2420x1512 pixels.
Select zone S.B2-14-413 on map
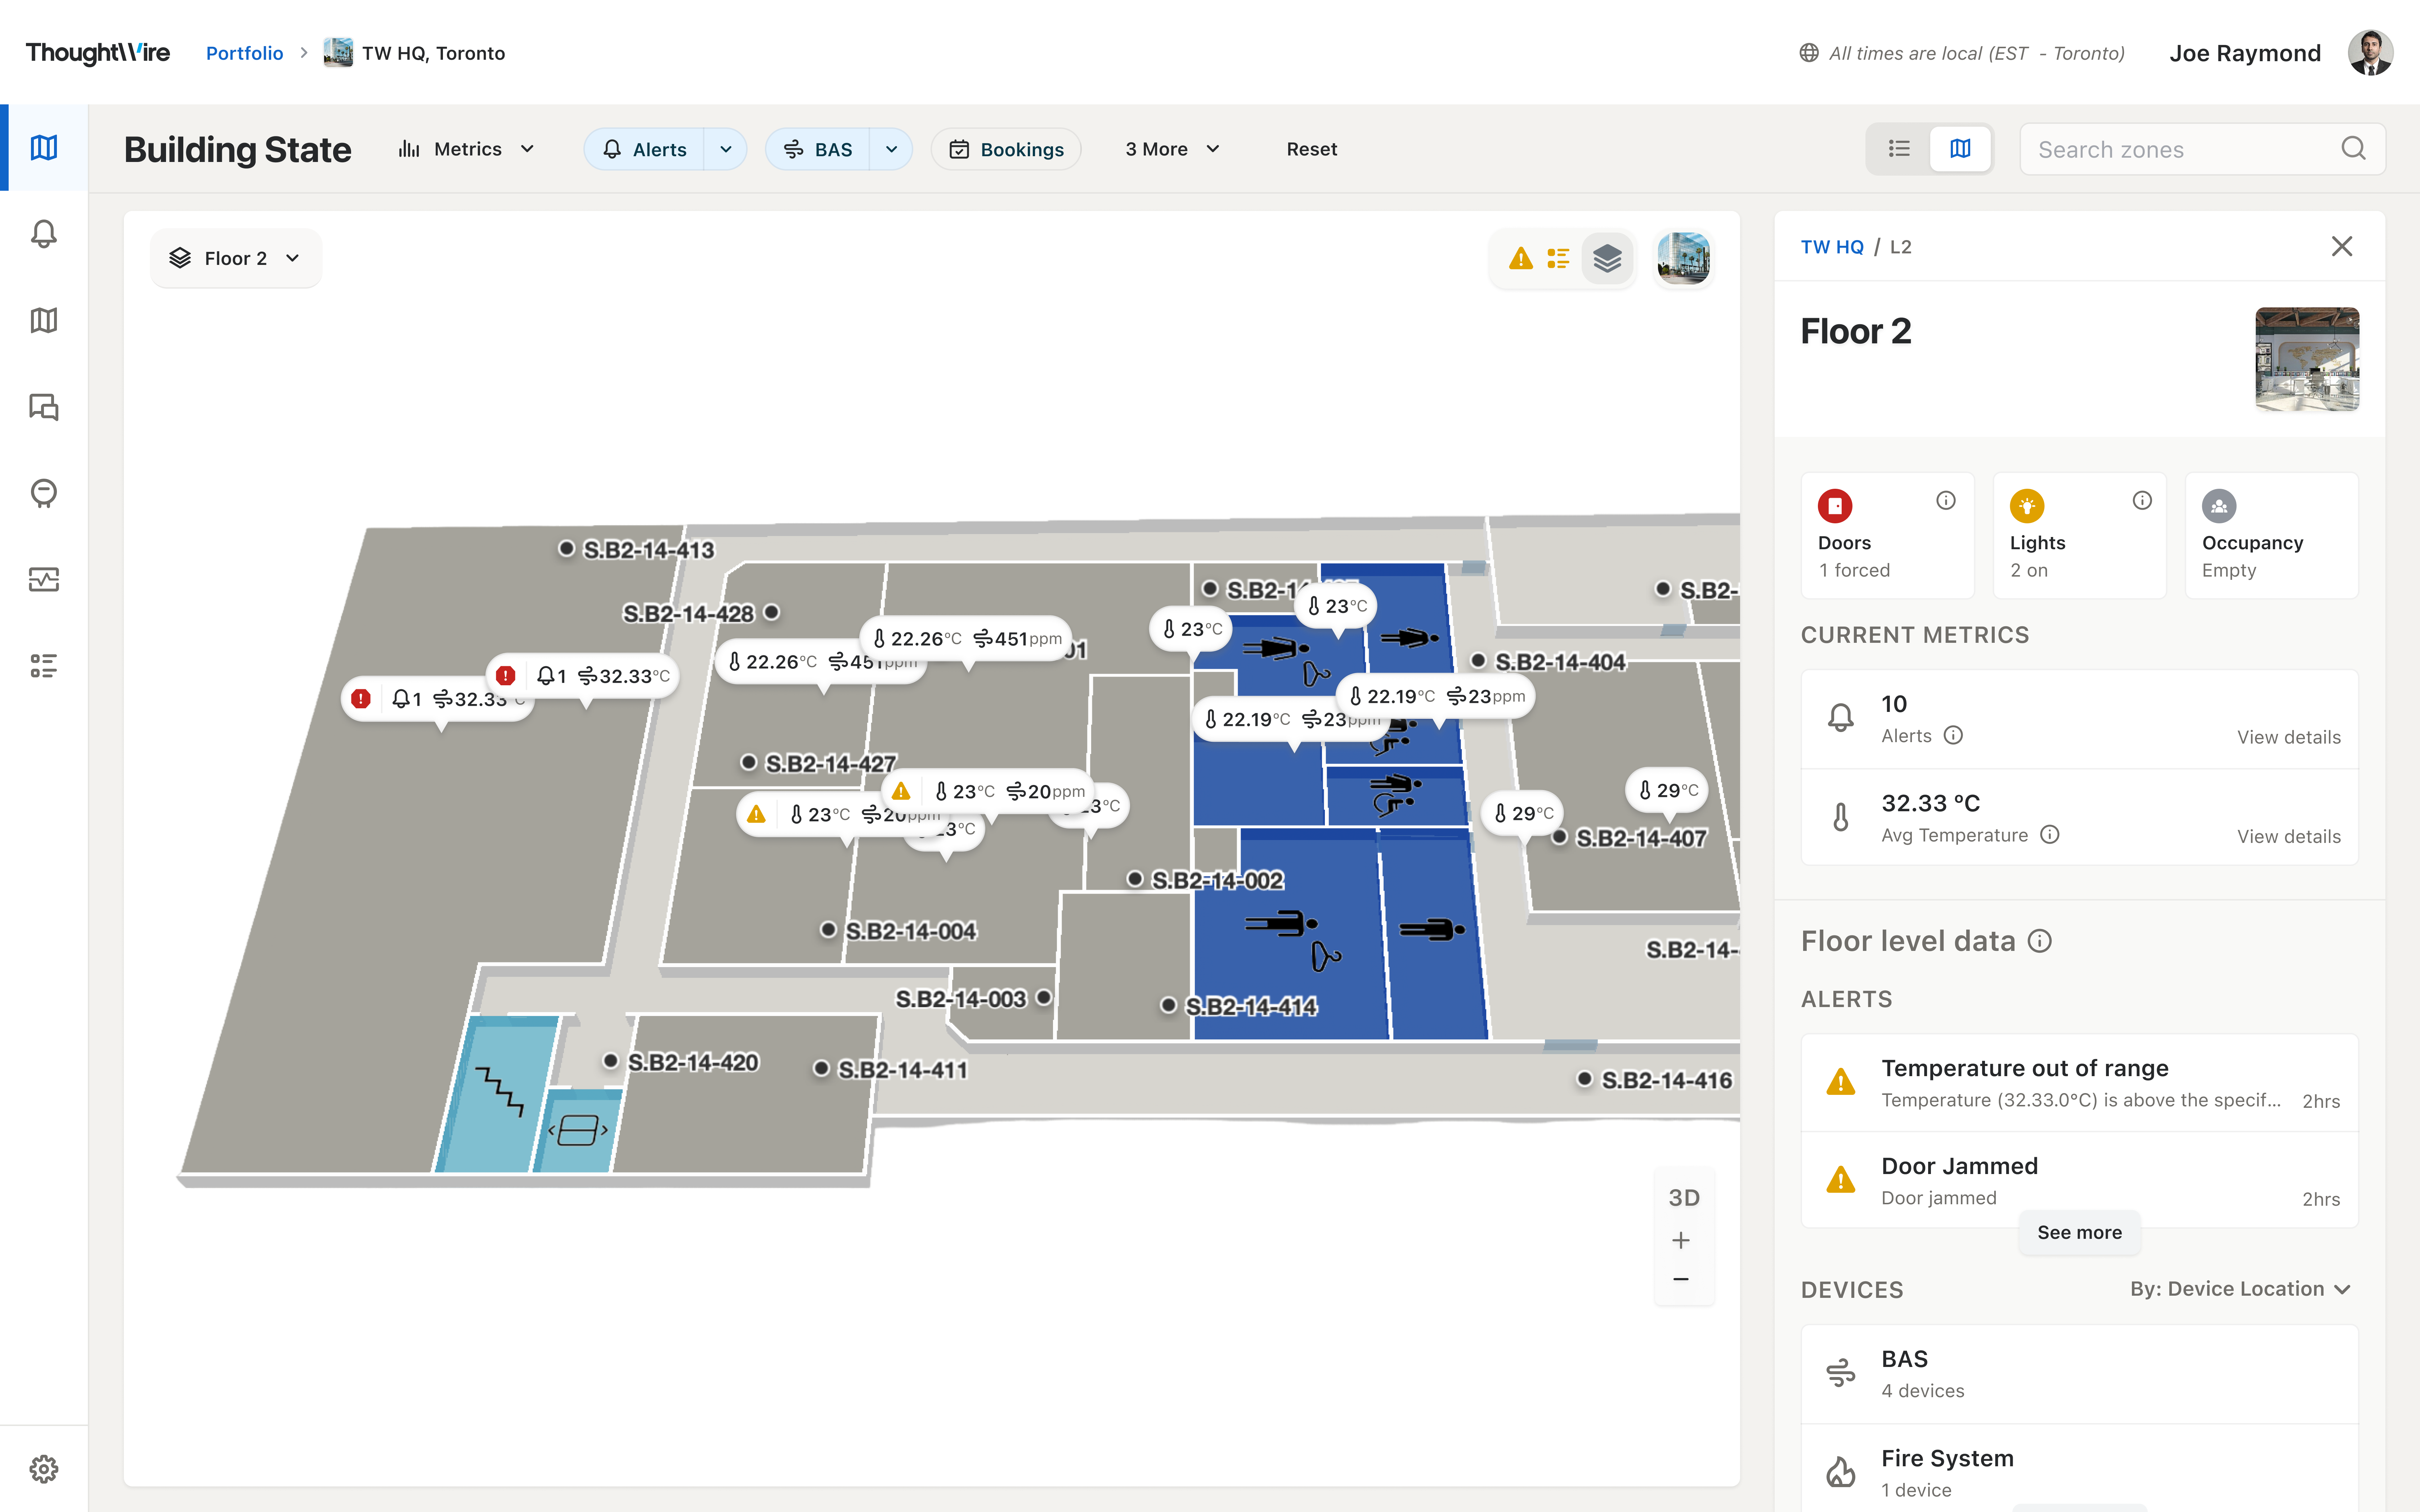click(x=636, y=550)
